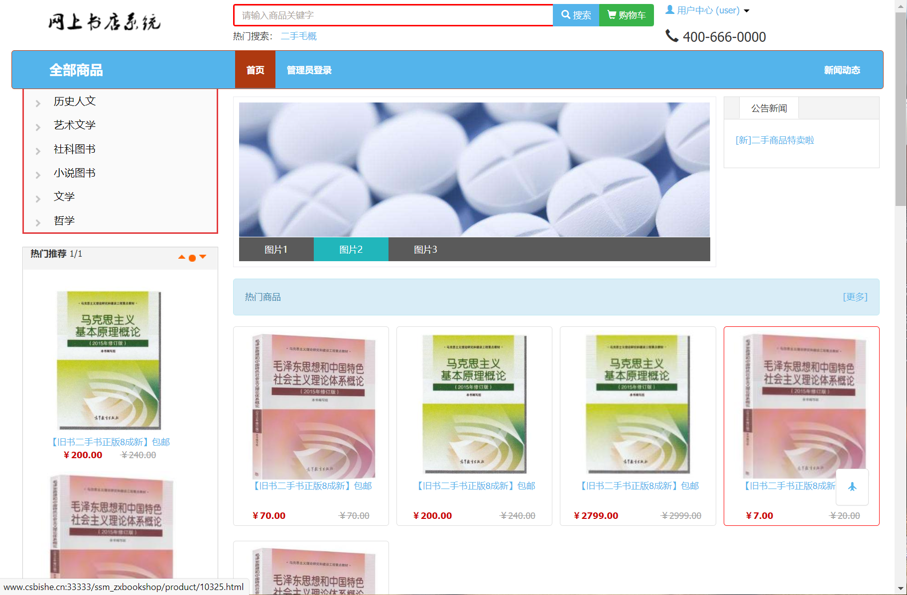This screenshot has height=595, width=907.
Task: Click the up arrow in 热门推荐 panel
Action: 182,257
